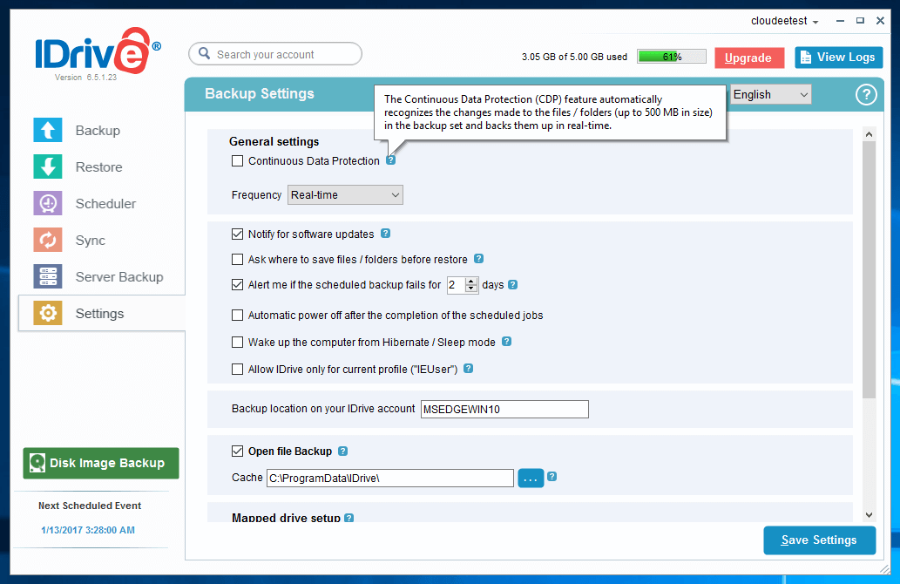900x584 pixels.
Task: Expand the cloudeetest account menu
Action: point(784,21)
